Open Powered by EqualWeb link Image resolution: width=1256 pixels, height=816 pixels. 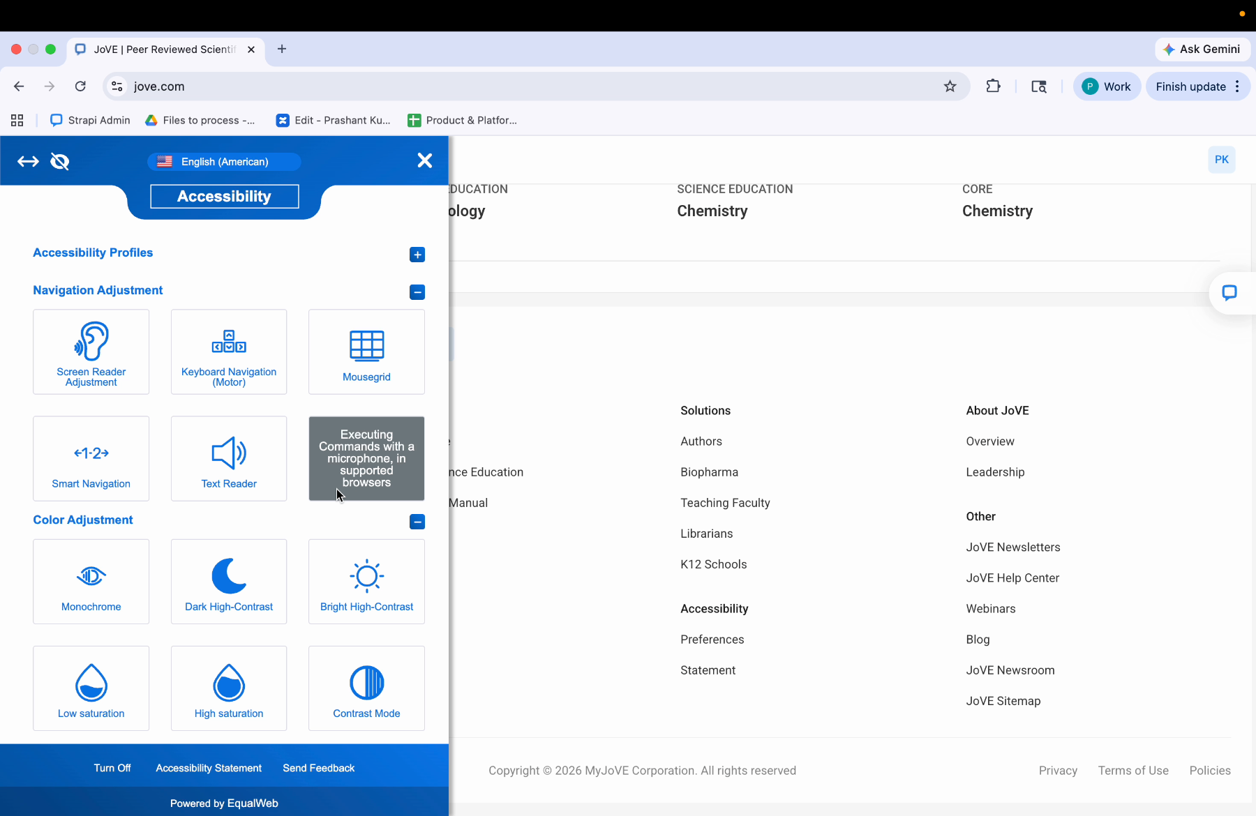click(x=224, y=803)
